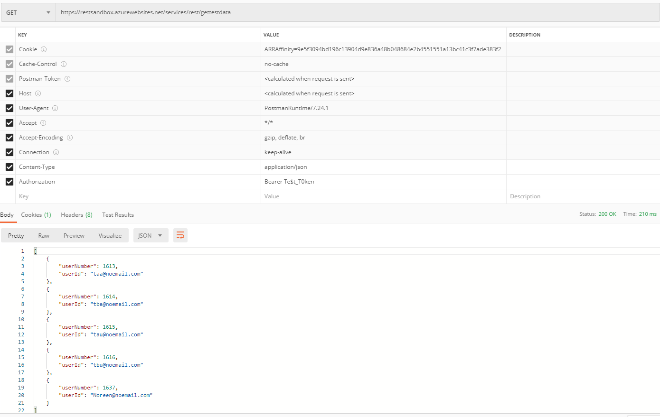Open the GET method dropdown

[28, 12]
